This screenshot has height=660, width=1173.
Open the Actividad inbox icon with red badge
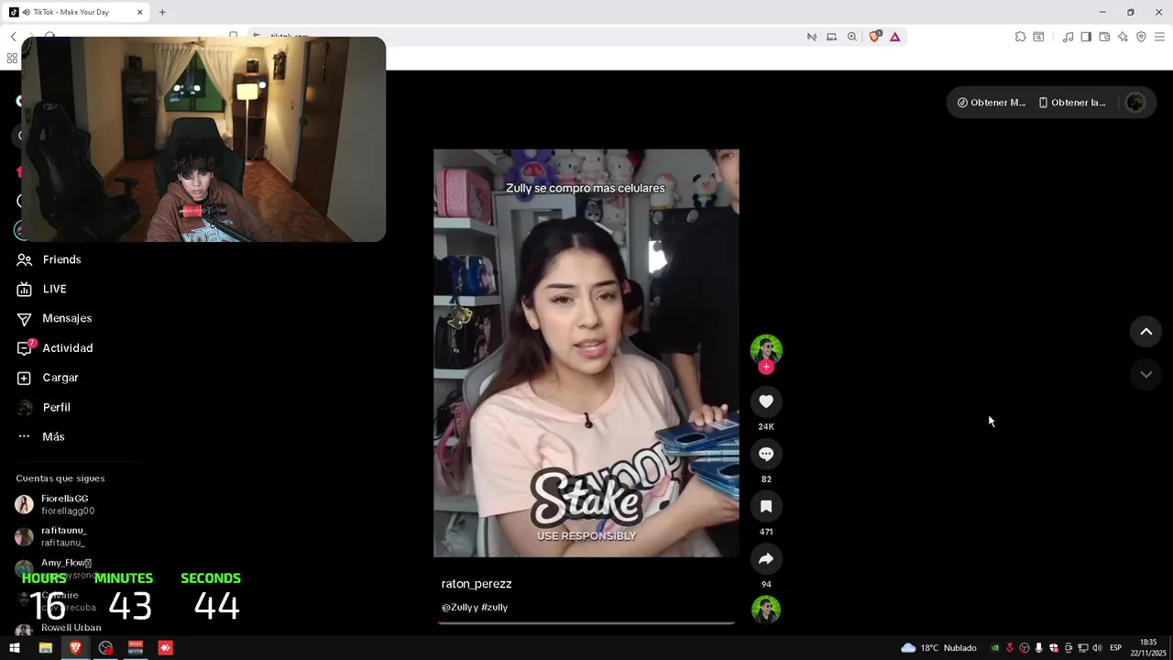click(x=25, y=348)
